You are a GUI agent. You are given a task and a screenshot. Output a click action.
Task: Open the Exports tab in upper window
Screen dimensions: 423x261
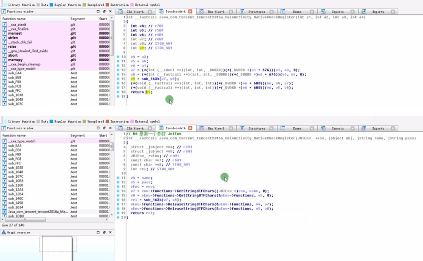point(378,12)
